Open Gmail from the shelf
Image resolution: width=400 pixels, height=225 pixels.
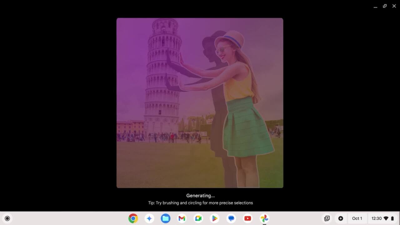point(182,218)
